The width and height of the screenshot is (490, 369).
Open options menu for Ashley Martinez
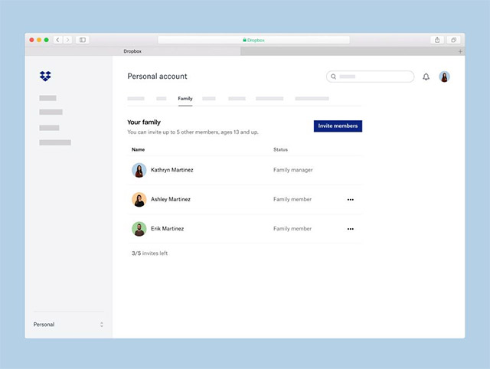(351, 199)
